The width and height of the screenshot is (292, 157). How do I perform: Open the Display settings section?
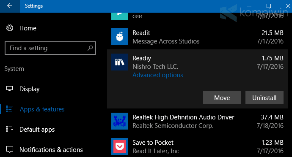click(30, 89)
